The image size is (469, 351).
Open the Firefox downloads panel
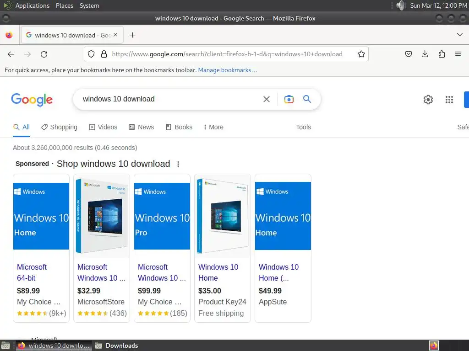[x=425, y=54]
